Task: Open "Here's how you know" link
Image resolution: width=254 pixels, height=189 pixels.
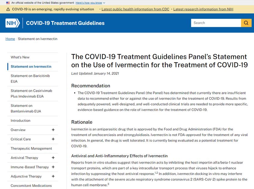Action: [89, 3]
